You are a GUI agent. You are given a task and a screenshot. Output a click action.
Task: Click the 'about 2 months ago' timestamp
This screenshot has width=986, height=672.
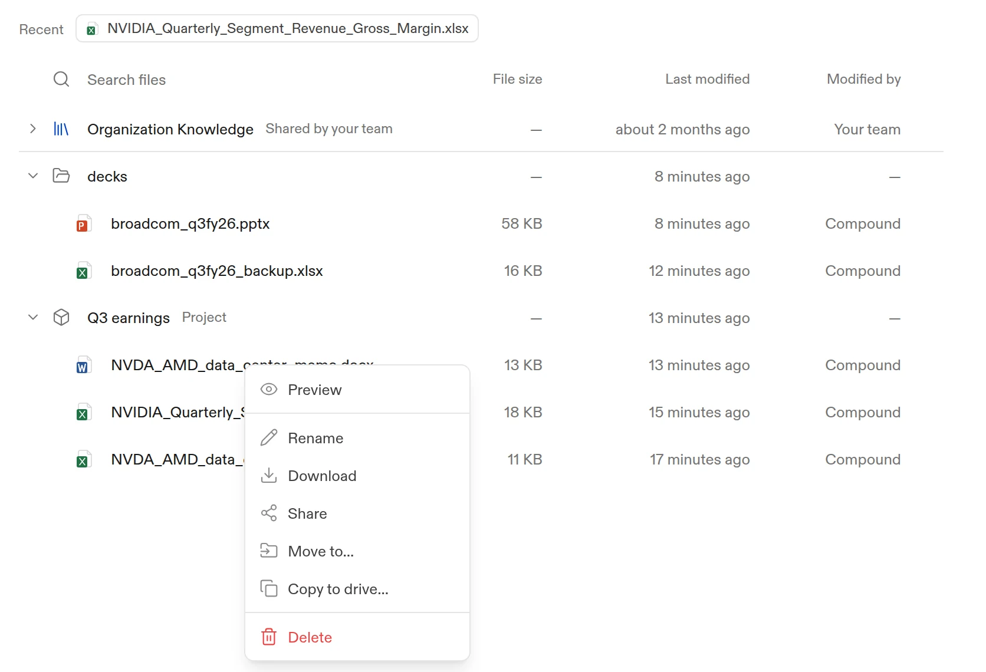(682, 129)
